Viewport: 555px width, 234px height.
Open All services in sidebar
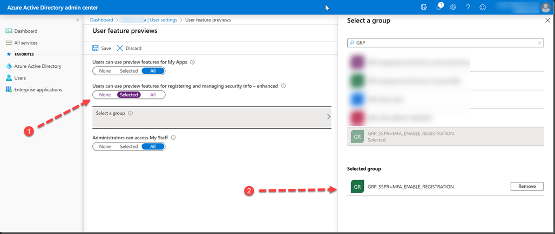pyautogui.click(x=25, y=42)
